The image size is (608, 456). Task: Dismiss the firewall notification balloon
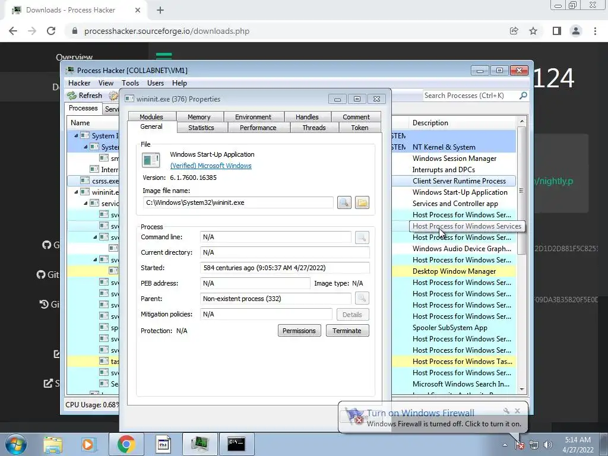pos(517,411)
